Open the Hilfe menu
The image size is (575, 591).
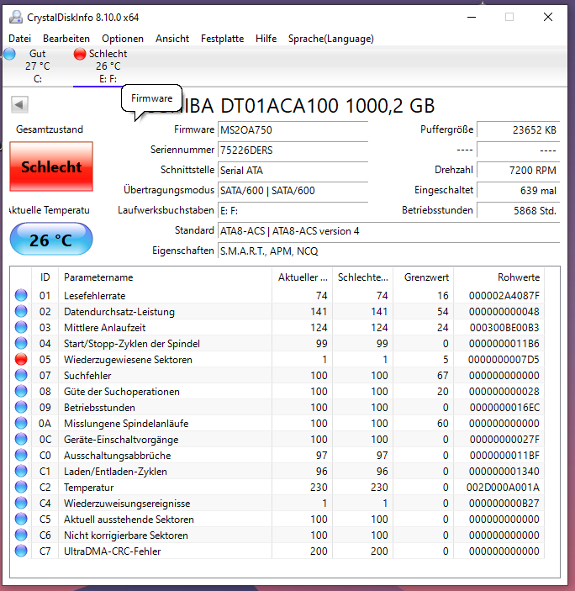[x=266, y=39]
